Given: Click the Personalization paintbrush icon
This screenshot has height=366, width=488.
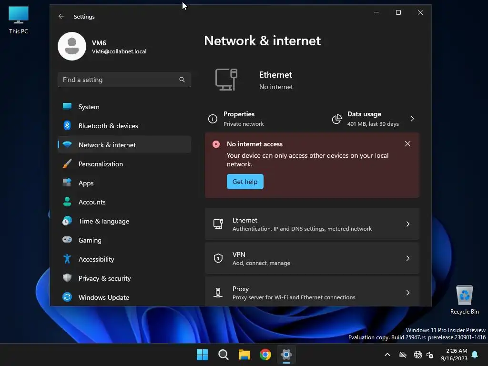Looking at the screenshot, I should (x=67, y=164).
